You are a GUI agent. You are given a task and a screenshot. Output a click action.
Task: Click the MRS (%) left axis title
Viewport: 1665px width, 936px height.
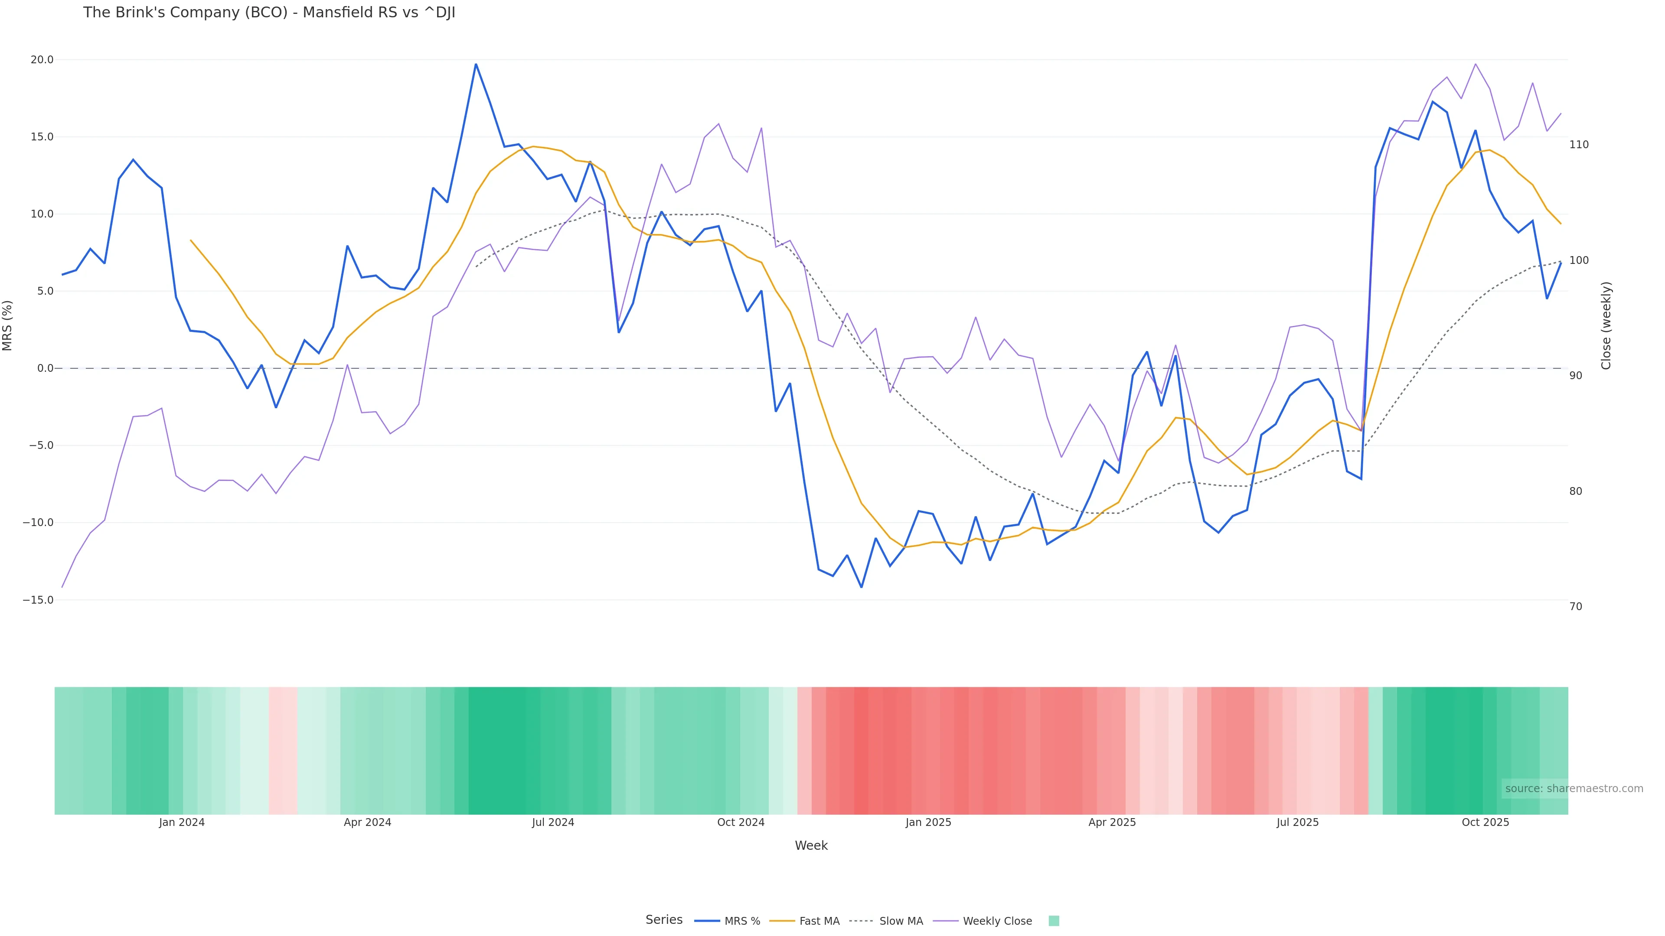pos(8,325)
